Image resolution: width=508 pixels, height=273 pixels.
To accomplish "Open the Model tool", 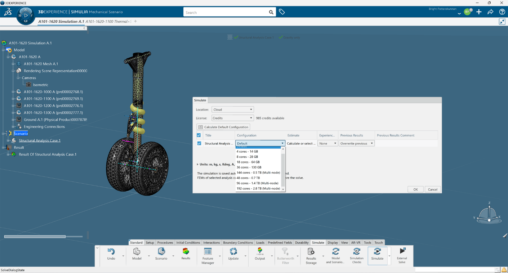I will pyautogui.click(x=137, y=251).
